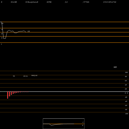Viewport: 129px width, 129px height.
Task: Click the '98' value label
Action: 14,76
